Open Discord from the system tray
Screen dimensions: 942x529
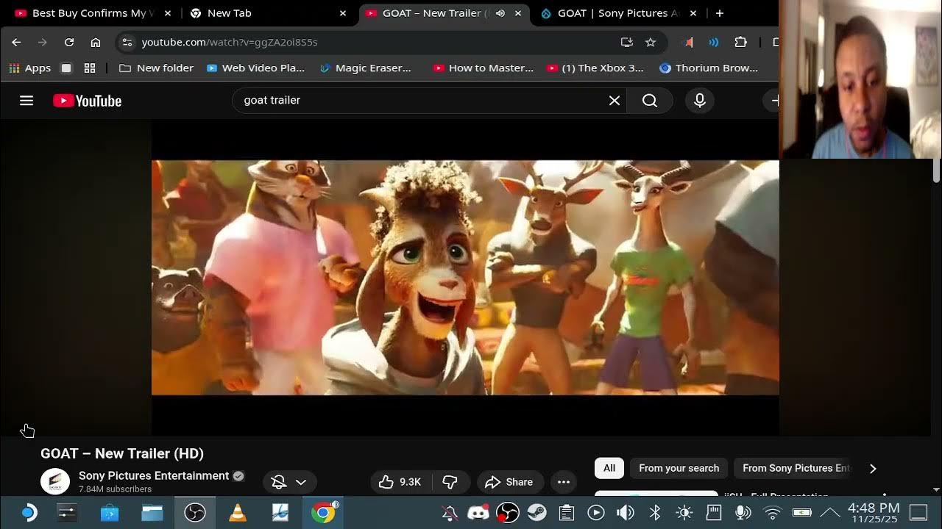(478, 512)
